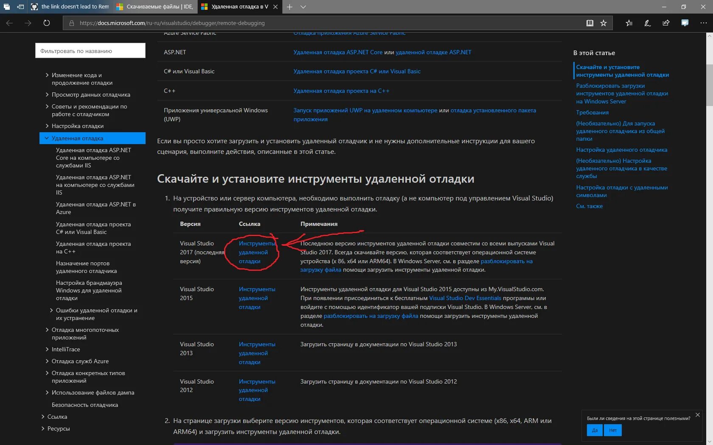Click the browser Back arrow
The image size is (713, 445).
point(9,23)
